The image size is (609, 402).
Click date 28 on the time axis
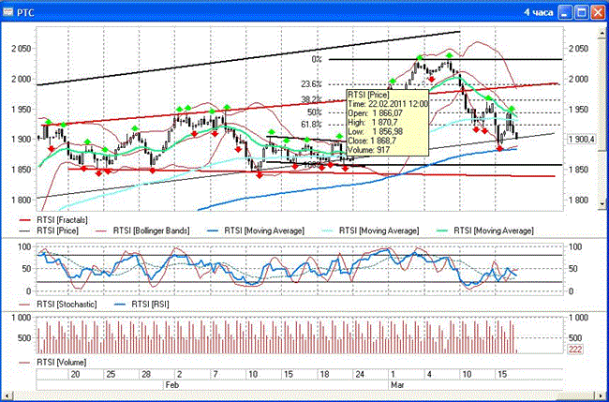pyautogui.click(x=146, y=375)
